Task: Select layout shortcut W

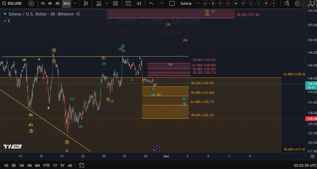Action: click(266, 3)
